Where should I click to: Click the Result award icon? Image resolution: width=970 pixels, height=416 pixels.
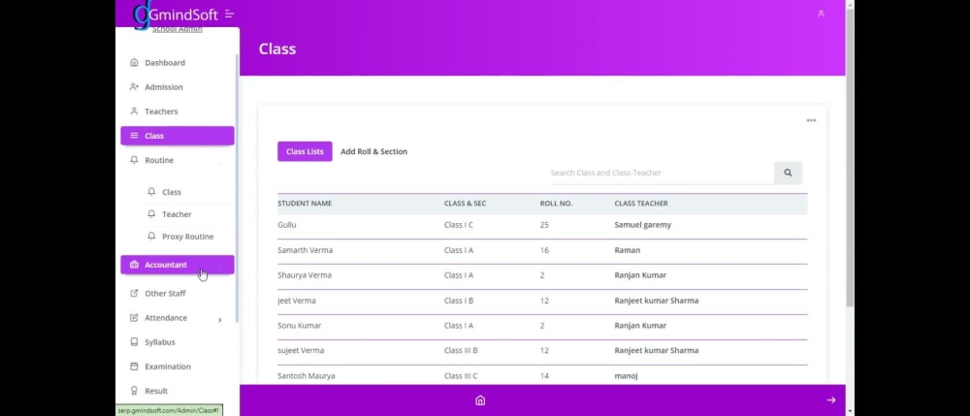pos(134,391)
